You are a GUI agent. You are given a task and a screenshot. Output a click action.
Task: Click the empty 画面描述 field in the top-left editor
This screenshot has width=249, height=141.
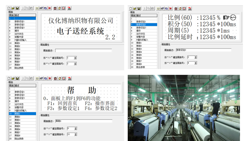[x=83, y=51]
